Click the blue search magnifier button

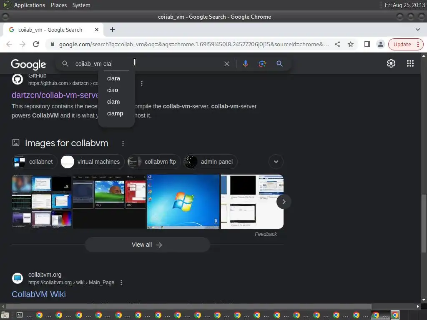(x=279, y=64)
